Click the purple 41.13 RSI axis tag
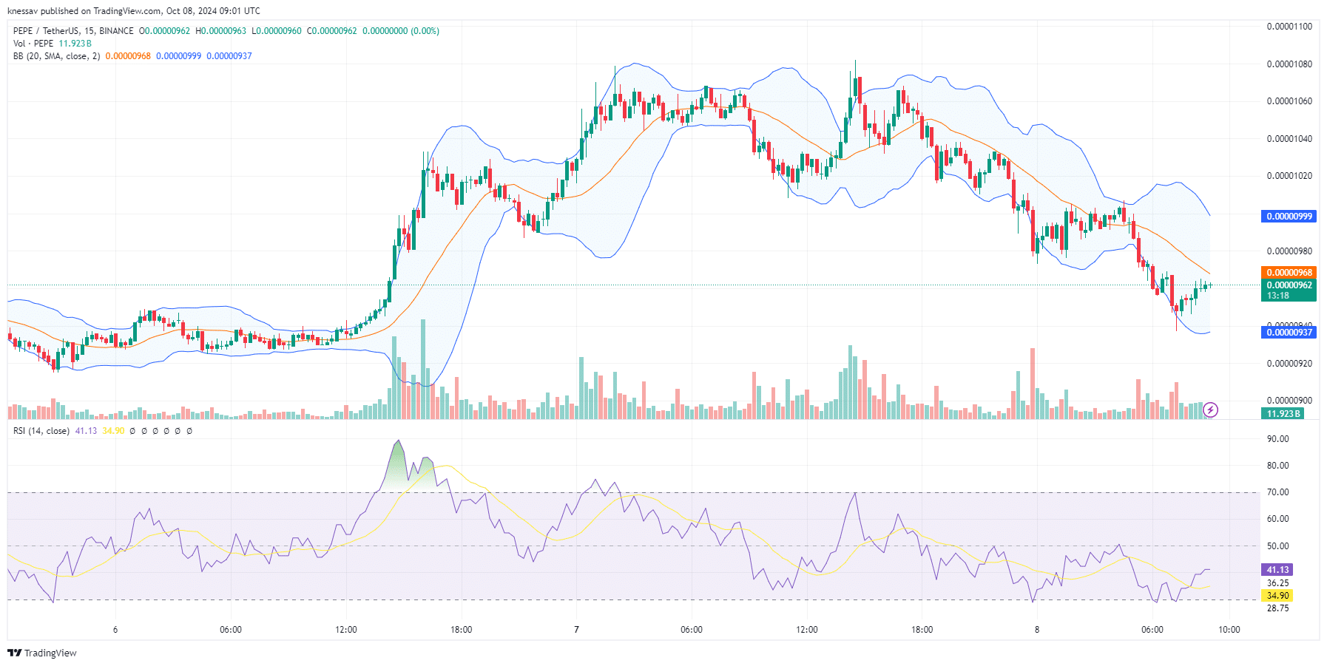 (1277, 570)
